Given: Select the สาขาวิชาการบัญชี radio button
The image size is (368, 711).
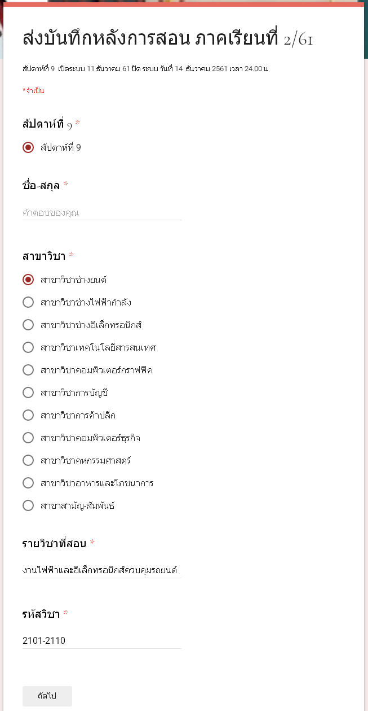Looking at the screenshot, I should point(28,392).
